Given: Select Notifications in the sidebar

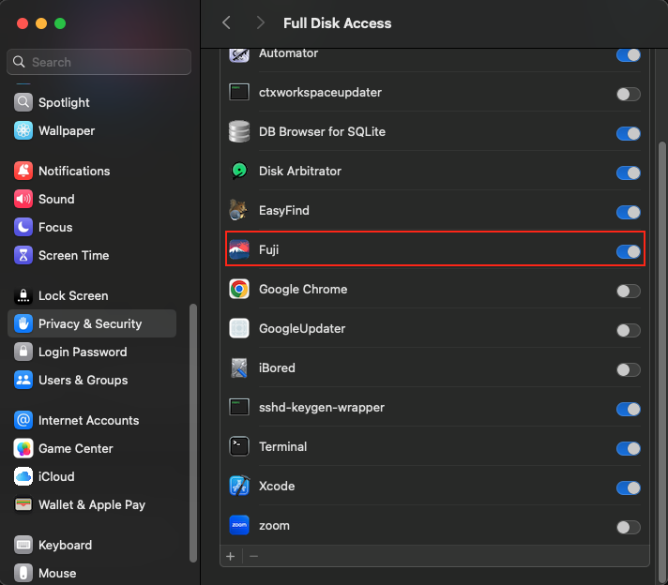Looking at the screenshot, I should click(74, 171).
